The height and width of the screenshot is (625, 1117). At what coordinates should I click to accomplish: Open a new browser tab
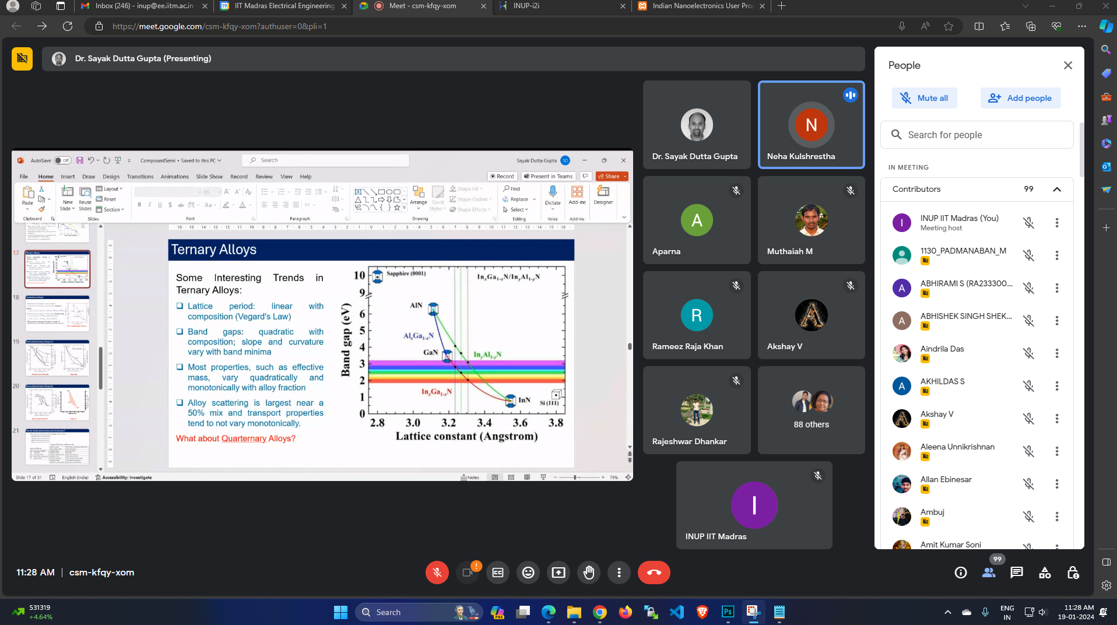click(x=781, y=6)
